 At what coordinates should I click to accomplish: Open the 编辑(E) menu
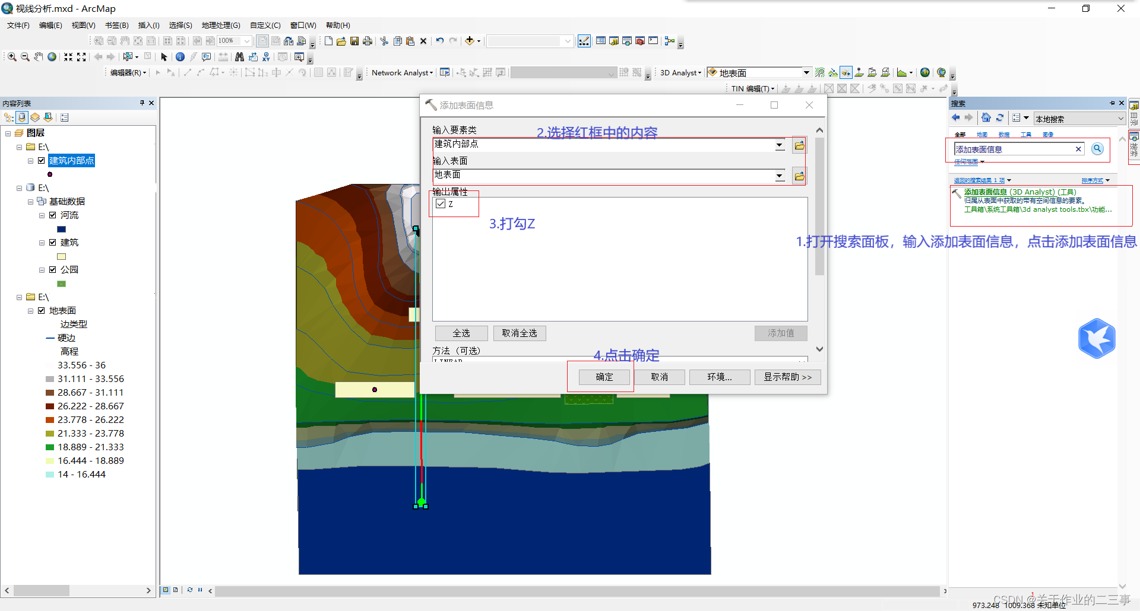50,25
